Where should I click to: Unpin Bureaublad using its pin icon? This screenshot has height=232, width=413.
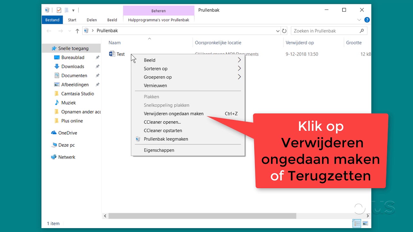click(97, 57)
